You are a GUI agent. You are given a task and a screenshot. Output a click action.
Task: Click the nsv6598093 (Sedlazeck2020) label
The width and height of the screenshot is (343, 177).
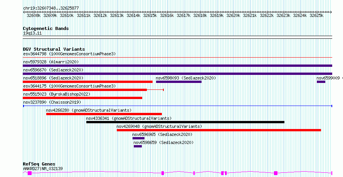pyautogui.click(x=186, y=78)
